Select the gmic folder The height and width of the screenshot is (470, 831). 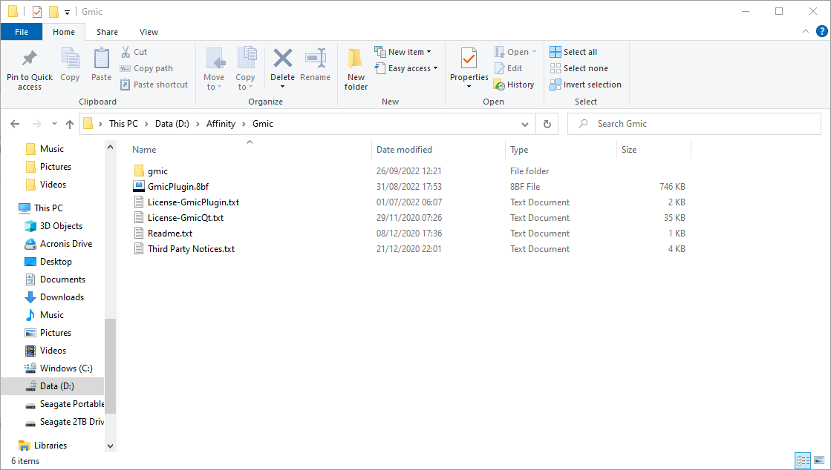pyautogui.click(x=158, y=171)
